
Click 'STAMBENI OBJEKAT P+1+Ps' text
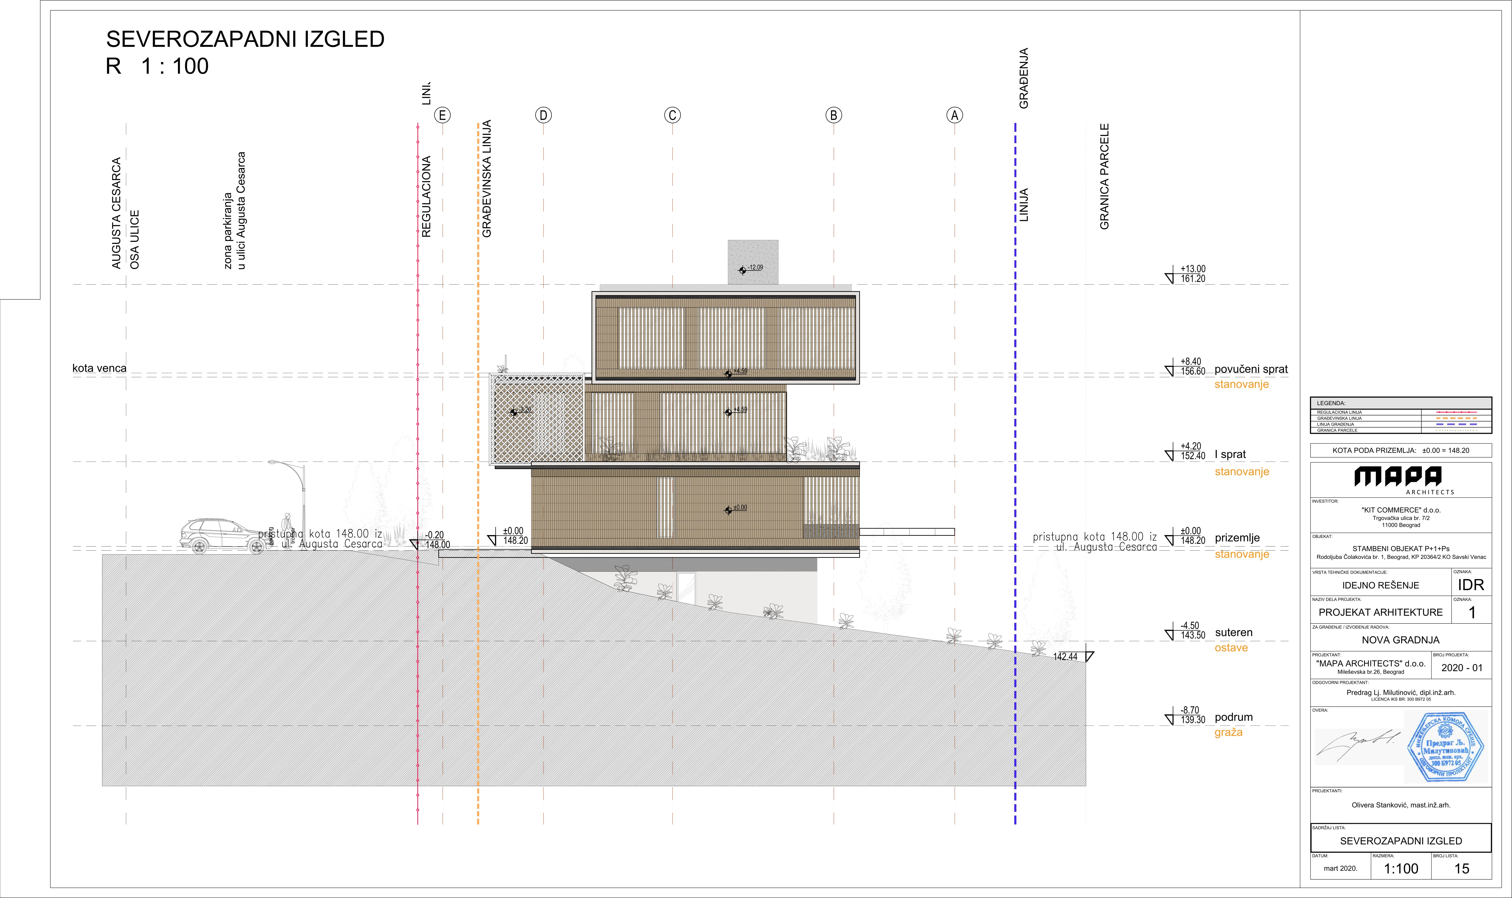(1401, 549)
